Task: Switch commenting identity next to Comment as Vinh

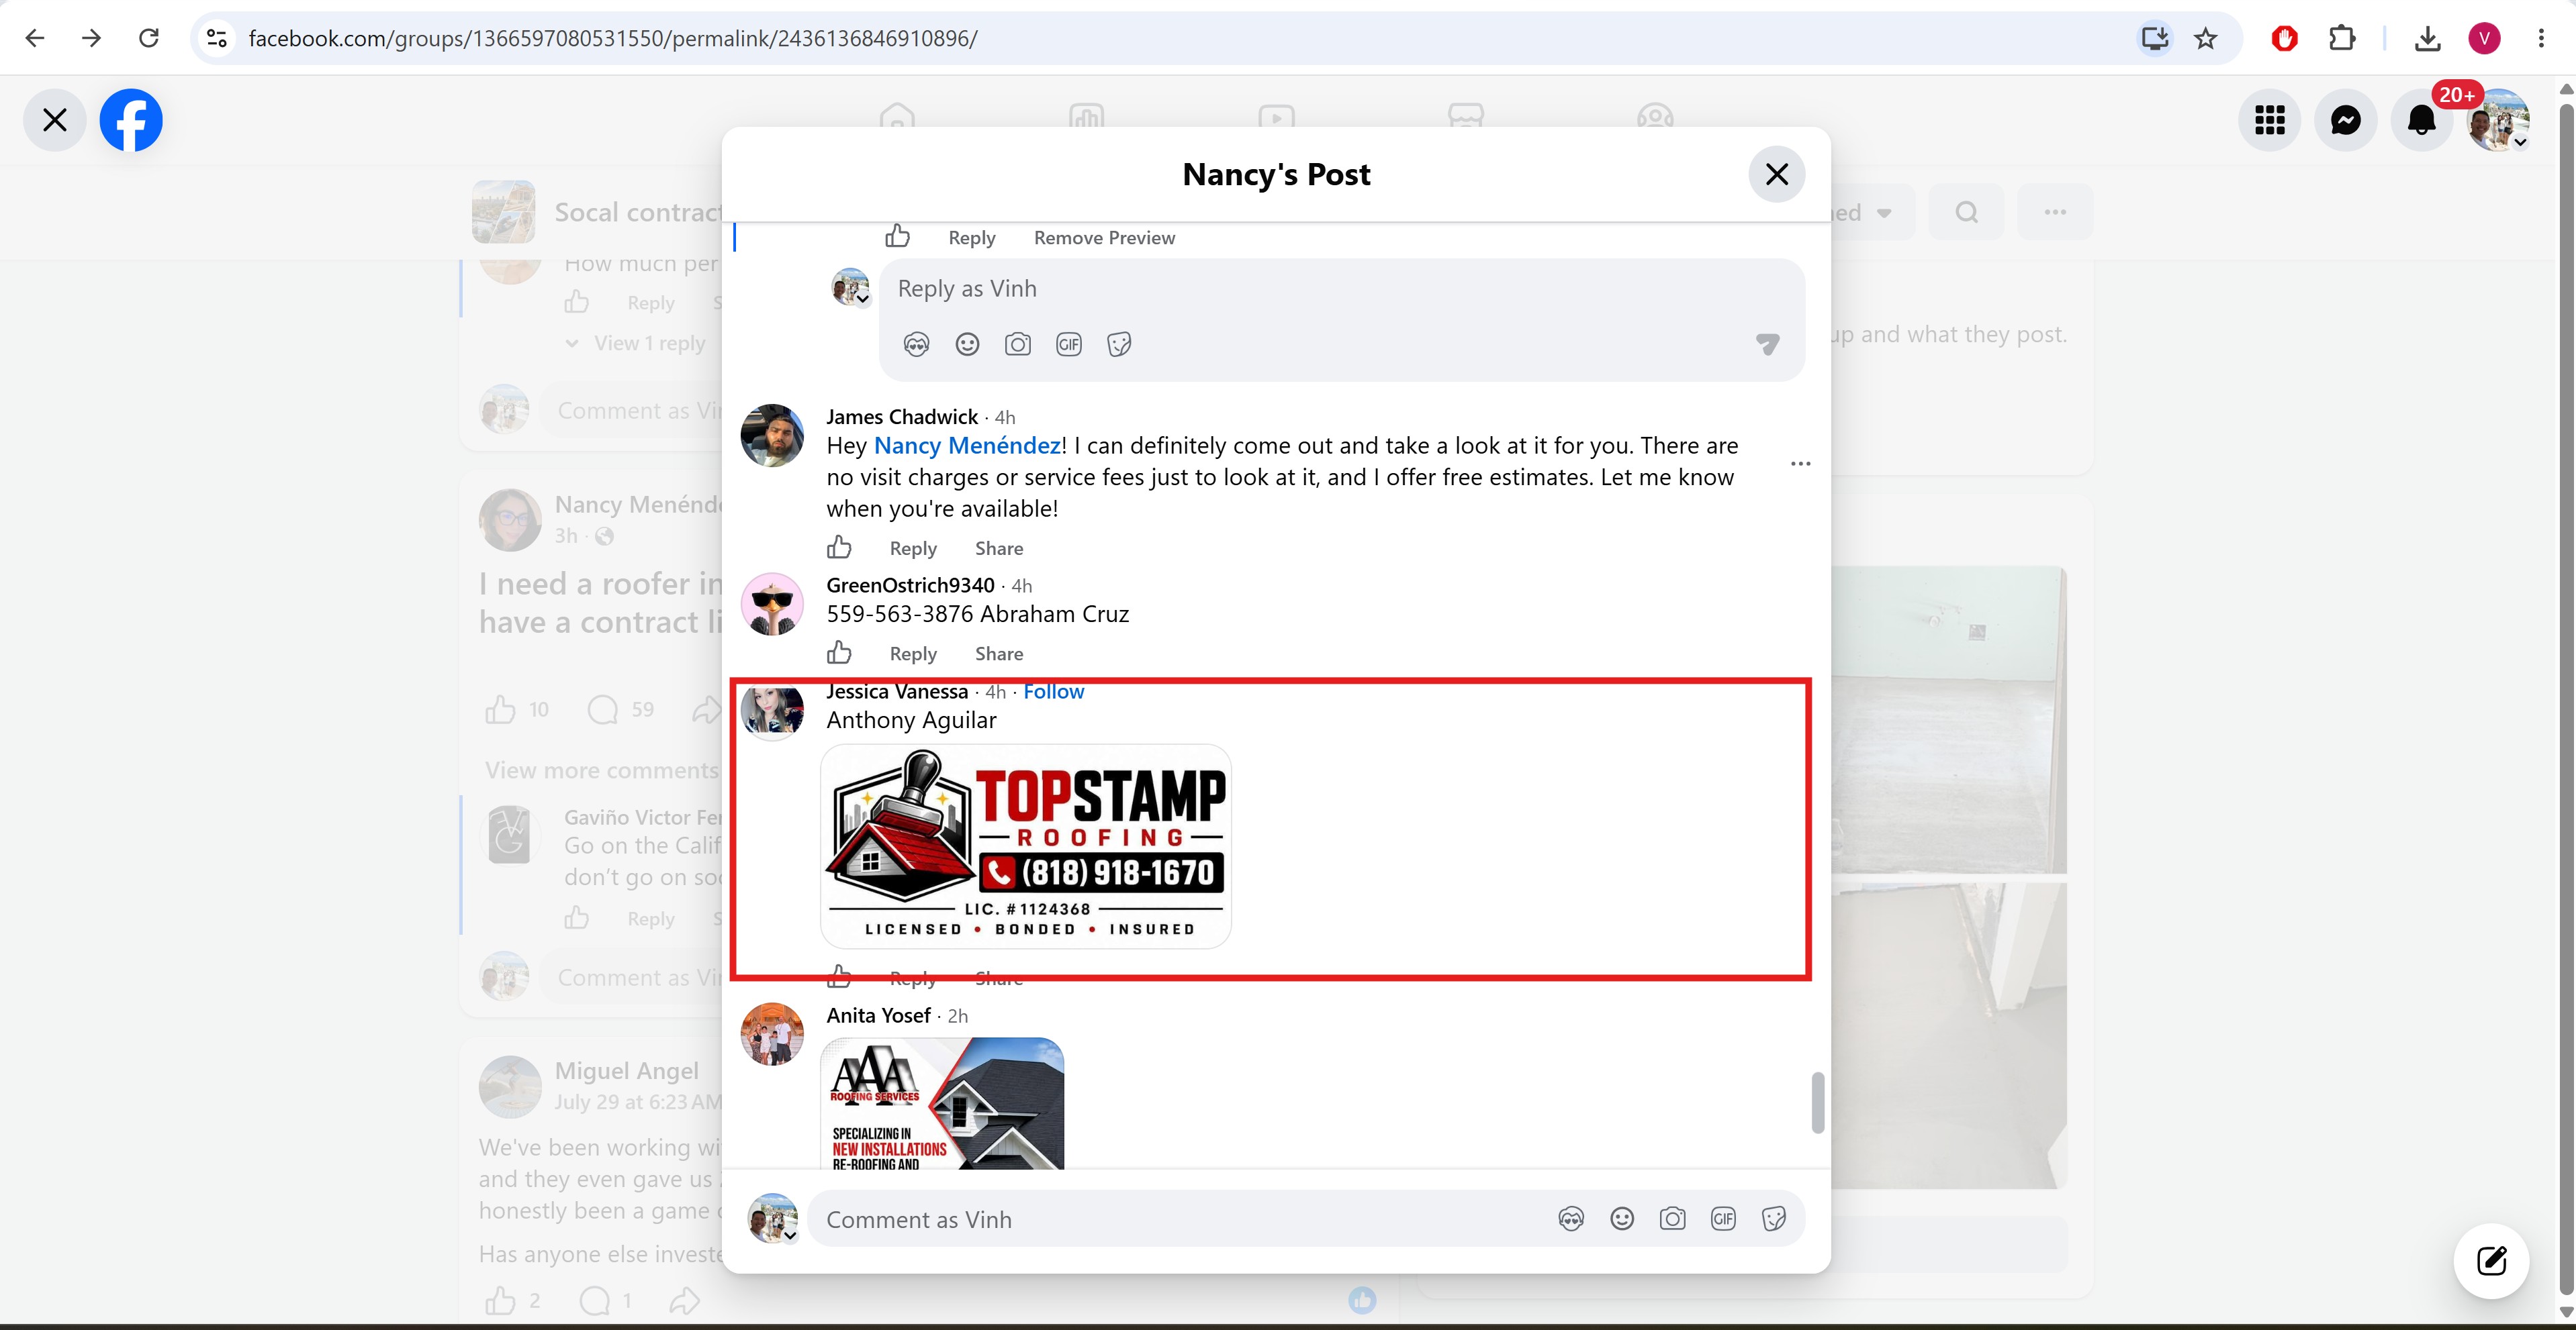Action: pyautogui.click(x=773, y=1219)
